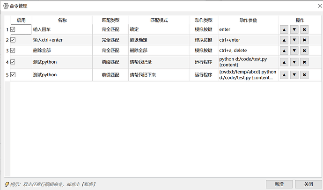323x190 pixels.
Task: Uncheck the 删除全部 command checkbox
Action: click(13, 51)
